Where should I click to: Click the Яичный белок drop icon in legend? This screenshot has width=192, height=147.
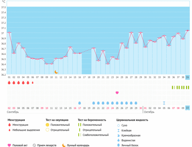click(x=119, y=145)
